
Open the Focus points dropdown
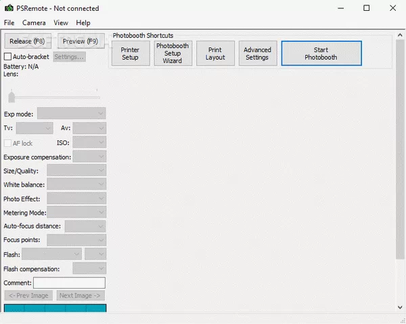pos(76,240)
